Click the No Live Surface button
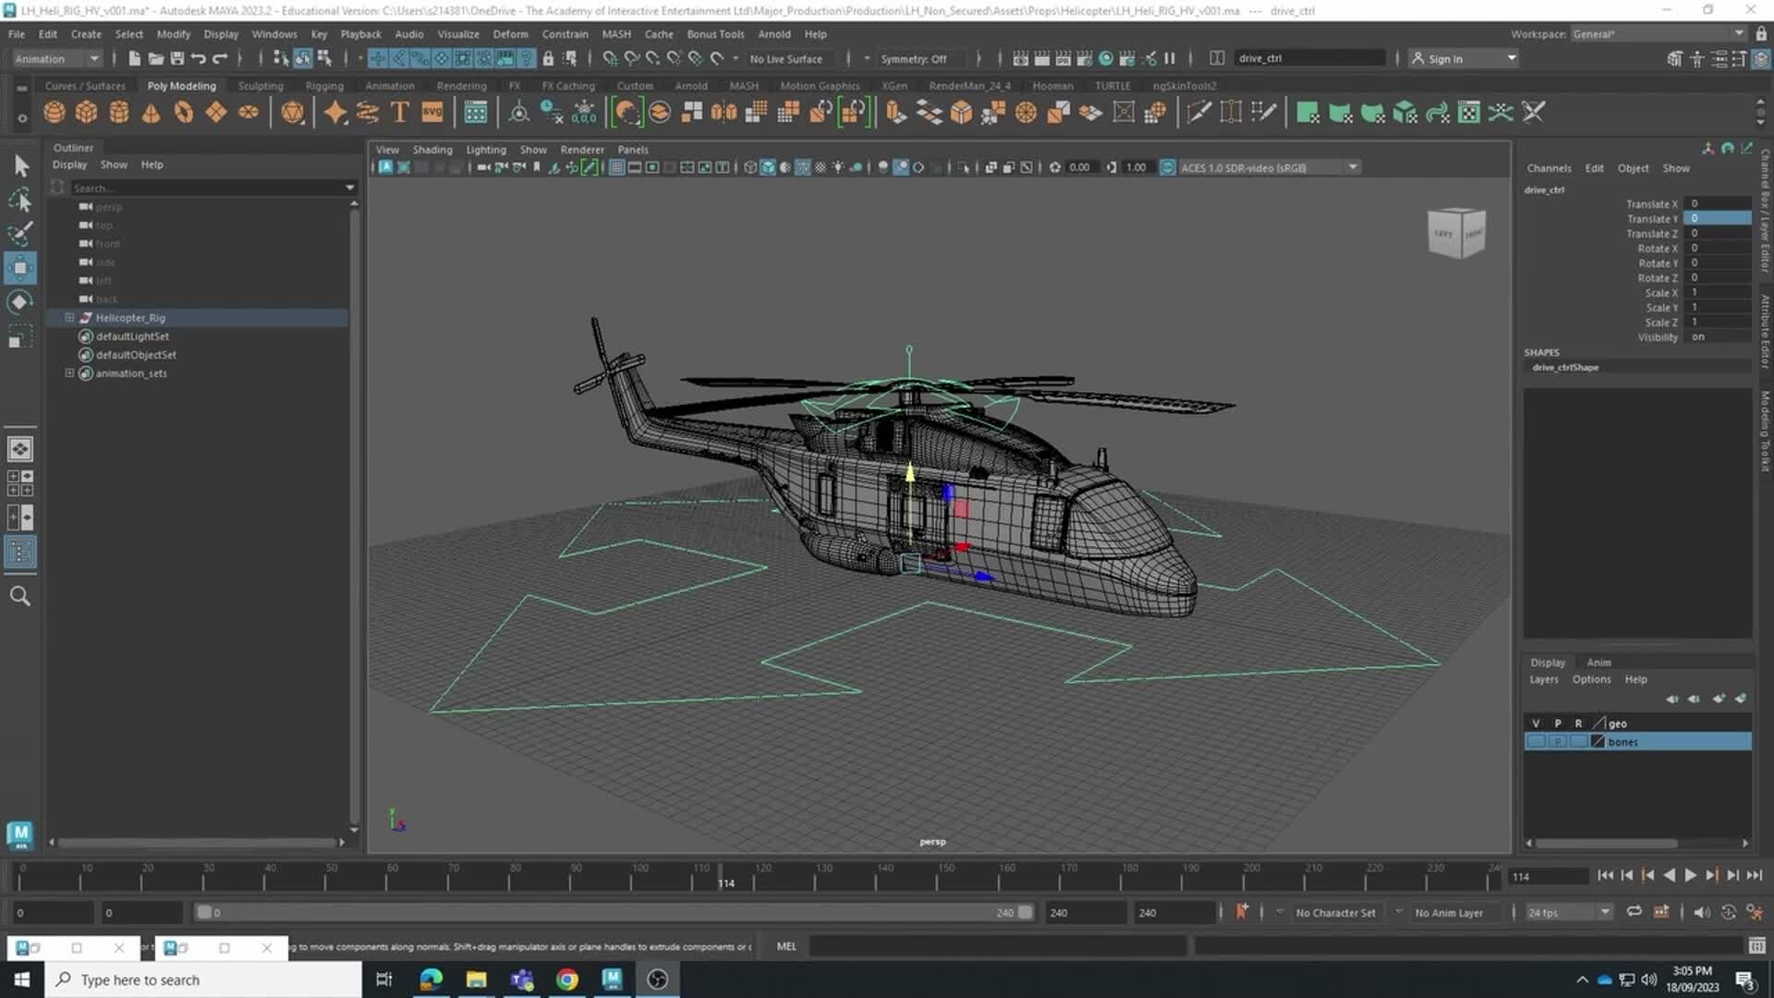The image size is (1774, 998). (x=787, y=58)
